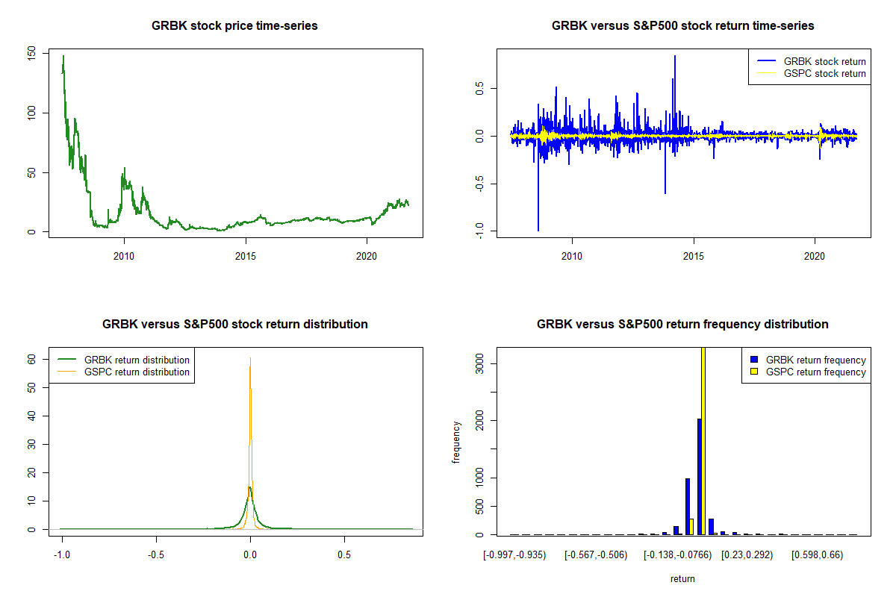Click the 'GRBK stock price time-series' chart title

[x=234, y=26]
